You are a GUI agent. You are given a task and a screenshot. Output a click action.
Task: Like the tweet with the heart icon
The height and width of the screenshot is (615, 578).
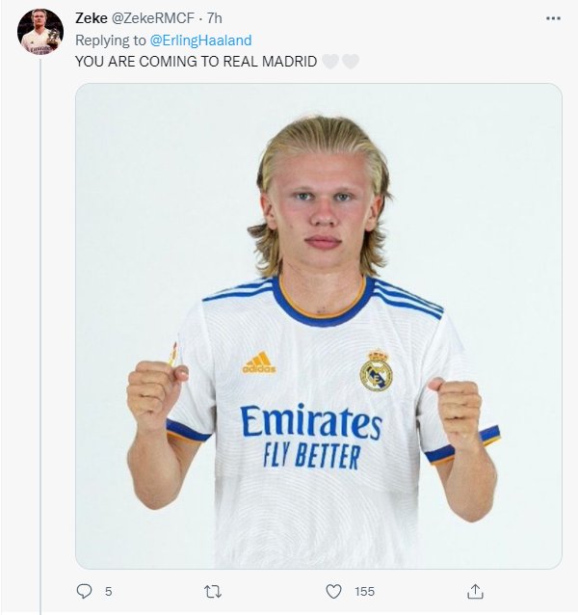333,590
